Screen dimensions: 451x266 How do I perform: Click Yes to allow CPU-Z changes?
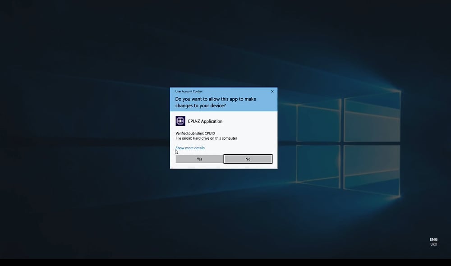pyautogui.click(x=199, y=159)
